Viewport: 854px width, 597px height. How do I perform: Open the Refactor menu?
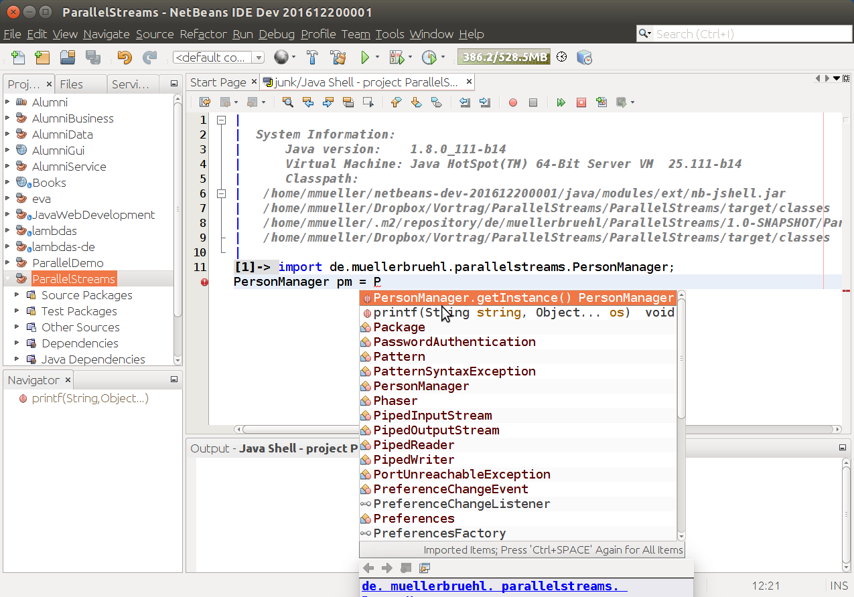(x=204, y=34)
